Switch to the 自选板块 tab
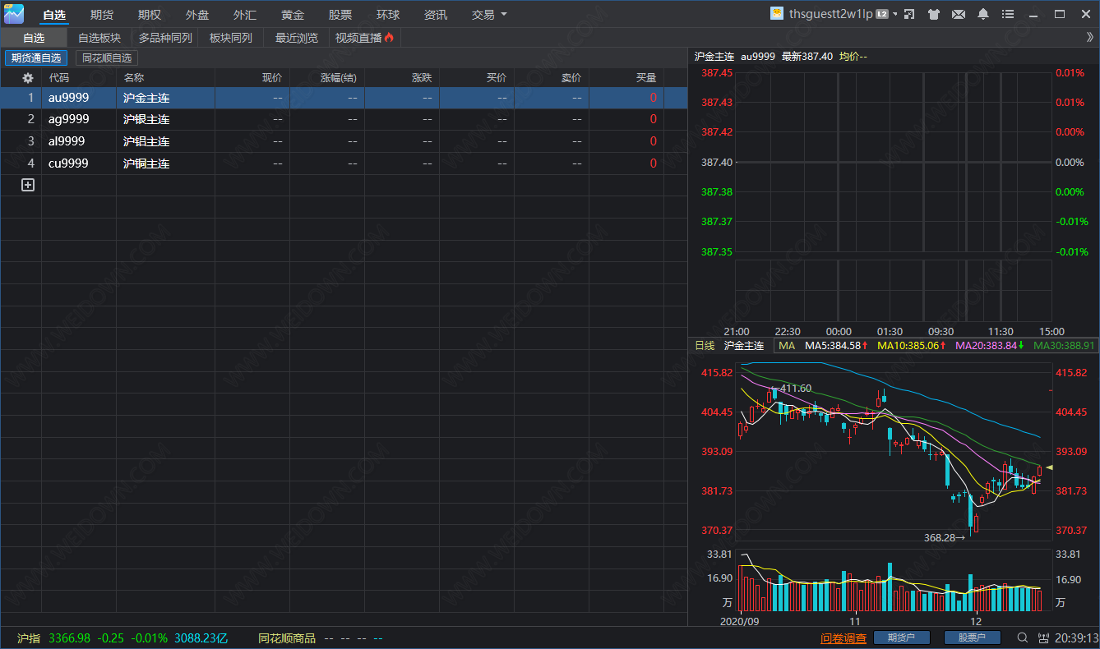 coord(99,38)
